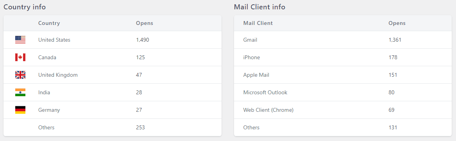Click the Opens header in Mail Client table
This screenshot has width=456, height=141.
coord(397,23)
